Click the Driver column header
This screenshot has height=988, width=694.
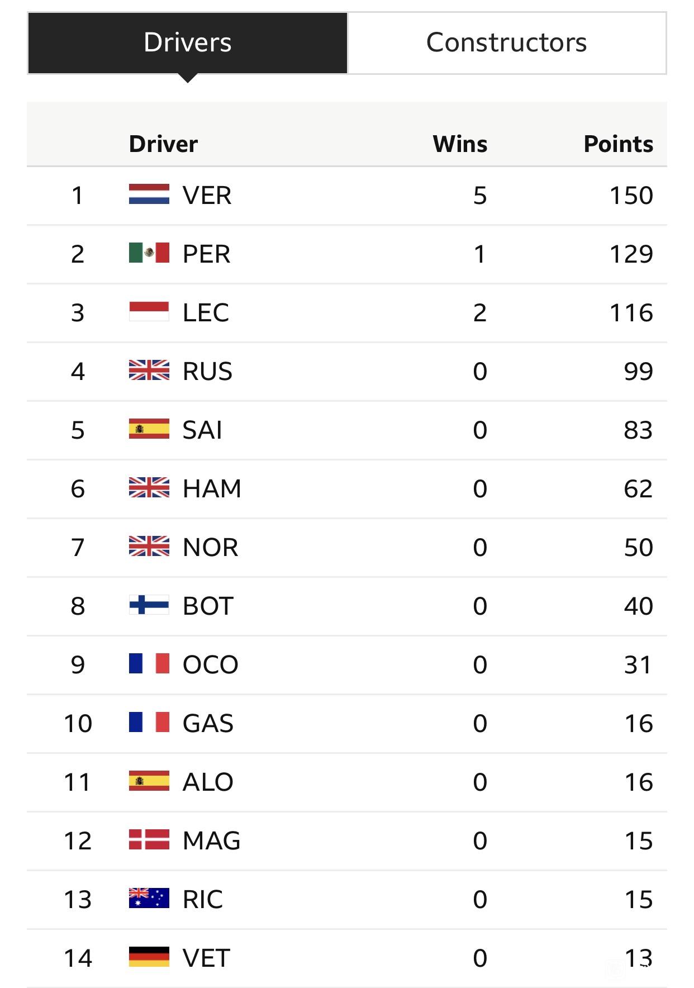click(163, 144)
